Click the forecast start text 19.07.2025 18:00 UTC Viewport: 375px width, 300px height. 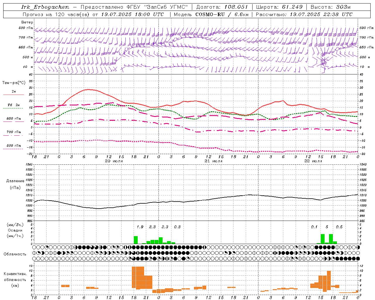[132, 14]
